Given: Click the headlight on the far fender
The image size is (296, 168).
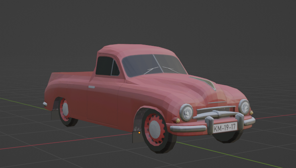Looking at the screenshot, I should [244, 107].
